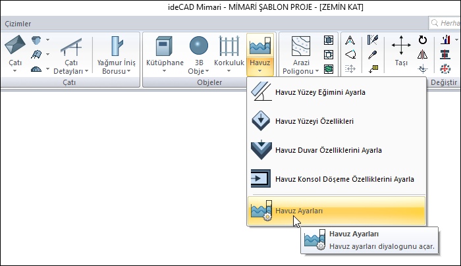Select Havuz Yüzey Eğimini Ayarla menu item
This screenshot has width=461, height=266.
337,92
